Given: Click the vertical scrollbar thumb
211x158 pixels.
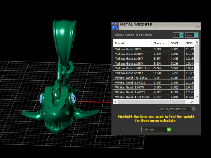Looking at the screenshot, I should point(196,54).
